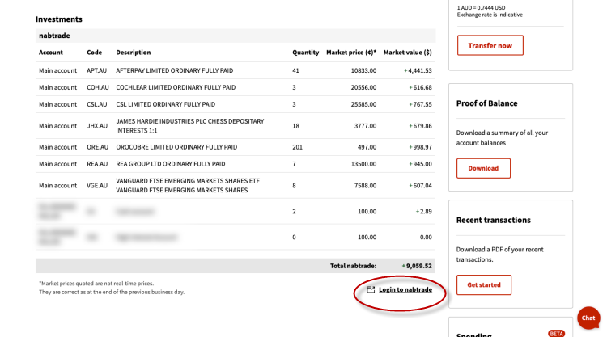The image size is (607, 337).
Task: Click the Code column header
Action: click(x=94, y=53)
